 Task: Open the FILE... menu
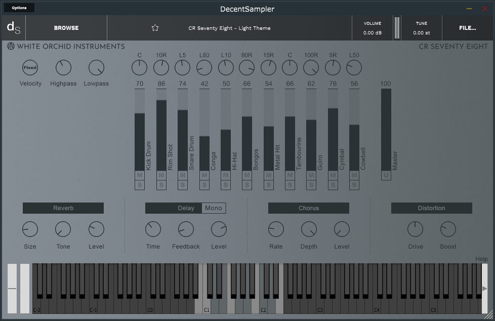[x=468, y=28]
